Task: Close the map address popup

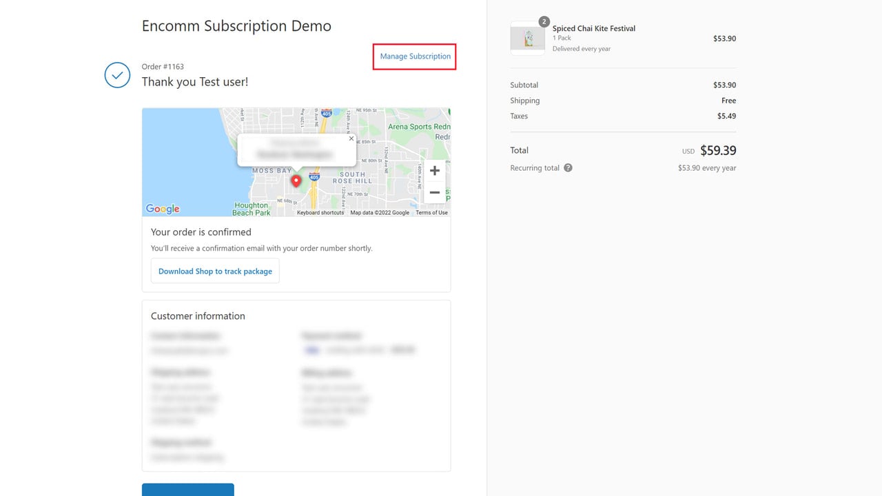Action: [x=351, y=138]
